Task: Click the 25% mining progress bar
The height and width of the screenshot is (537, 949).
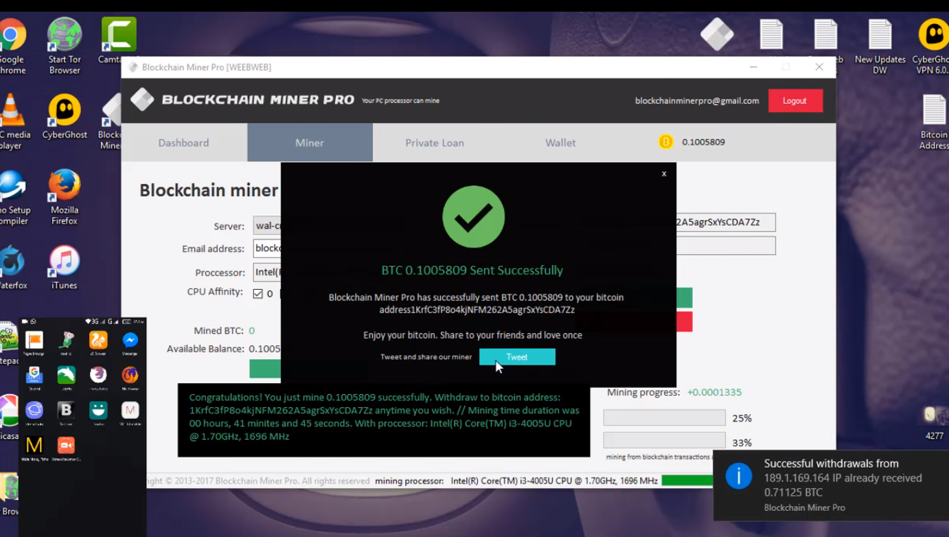Action: point(663,418)
